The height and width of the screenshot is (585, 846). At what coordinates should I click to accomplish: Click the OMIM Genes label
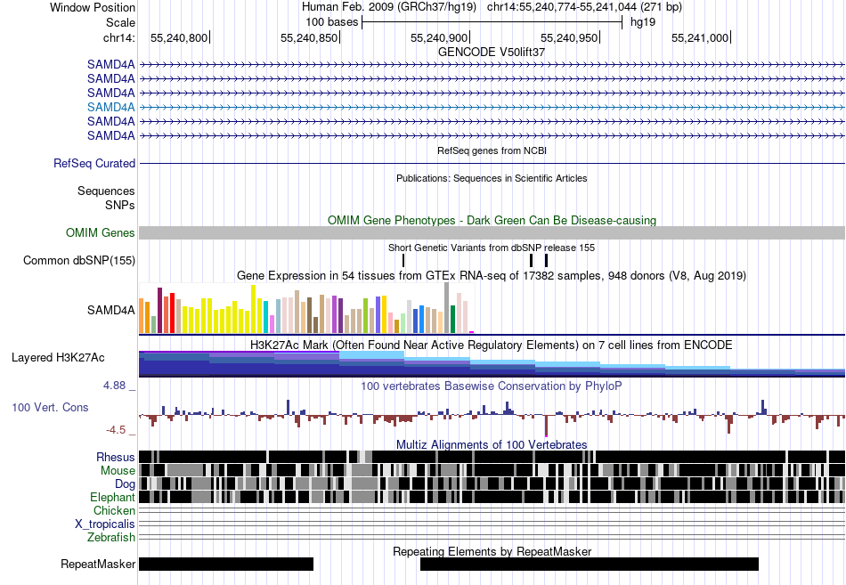point(101,232)
